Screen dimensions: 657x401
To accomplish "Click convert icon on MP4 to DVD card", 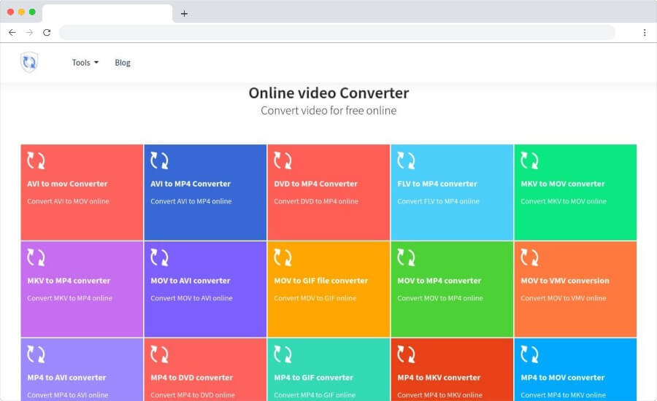I will (159, 354).
